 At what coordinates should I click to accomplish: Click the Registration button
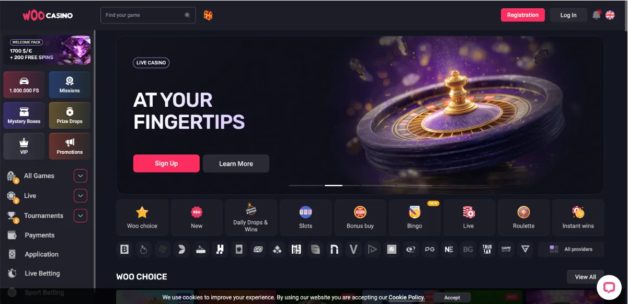[523, 15]
